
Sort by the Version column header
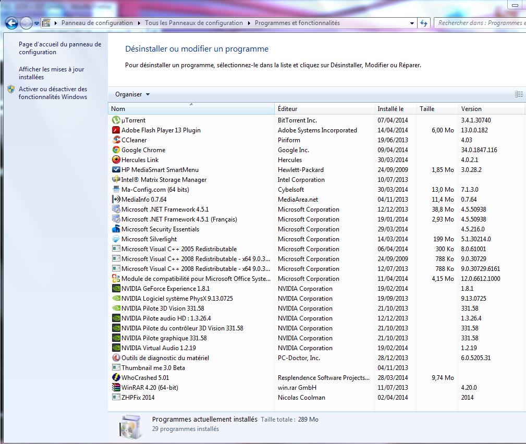pyautogui.click(x=491, y=108)
